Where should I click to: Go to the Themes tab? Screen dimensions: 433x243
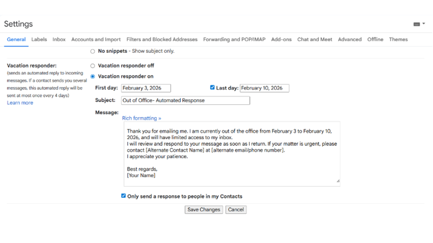tap(398, 40)
